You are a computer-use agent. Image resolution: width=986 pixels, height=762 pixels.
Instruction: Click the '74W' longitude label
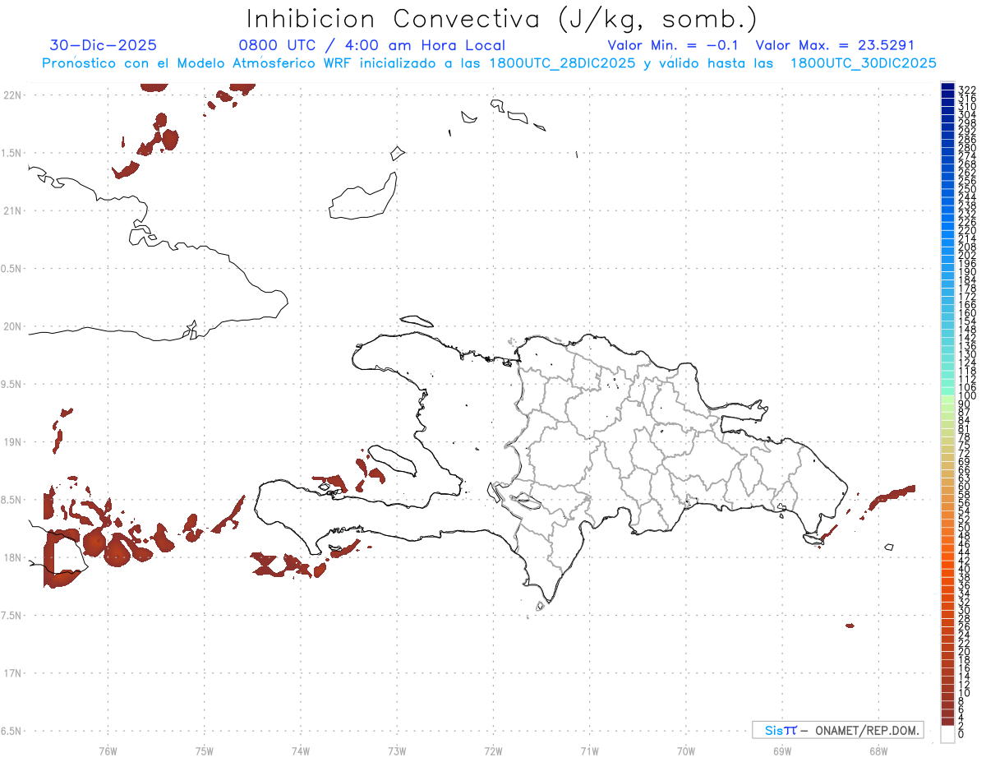click(301, 750)
